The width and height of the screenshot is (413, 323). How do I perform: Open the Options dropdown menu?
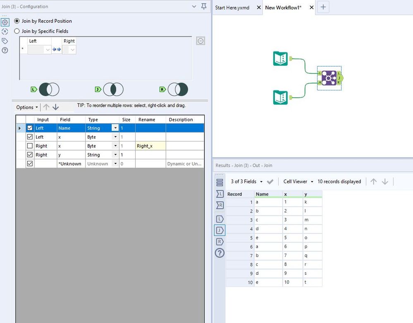tap(27, 107)
